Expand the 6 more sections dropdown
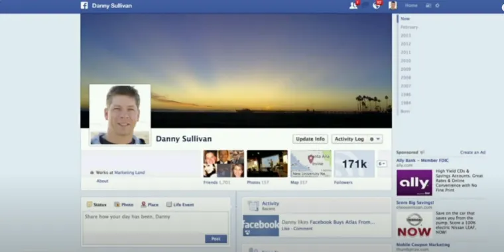The height and width of the screenshot is (252, 504). click(x=382, y=164)
